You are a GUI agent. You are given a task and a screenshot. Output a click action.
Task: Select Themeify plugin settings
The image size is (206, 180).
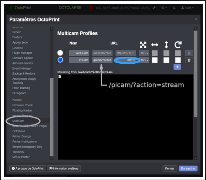[18, 152]
